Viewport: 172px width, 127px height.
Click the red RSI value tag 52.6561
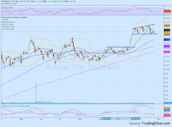[x=167, y=11]
